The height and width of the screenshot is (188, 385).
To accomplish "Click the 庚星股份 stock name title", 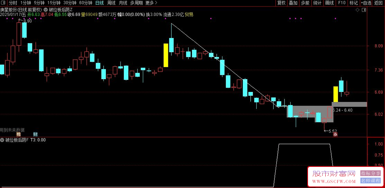I will pyautogui.click(x=9, y=10).
